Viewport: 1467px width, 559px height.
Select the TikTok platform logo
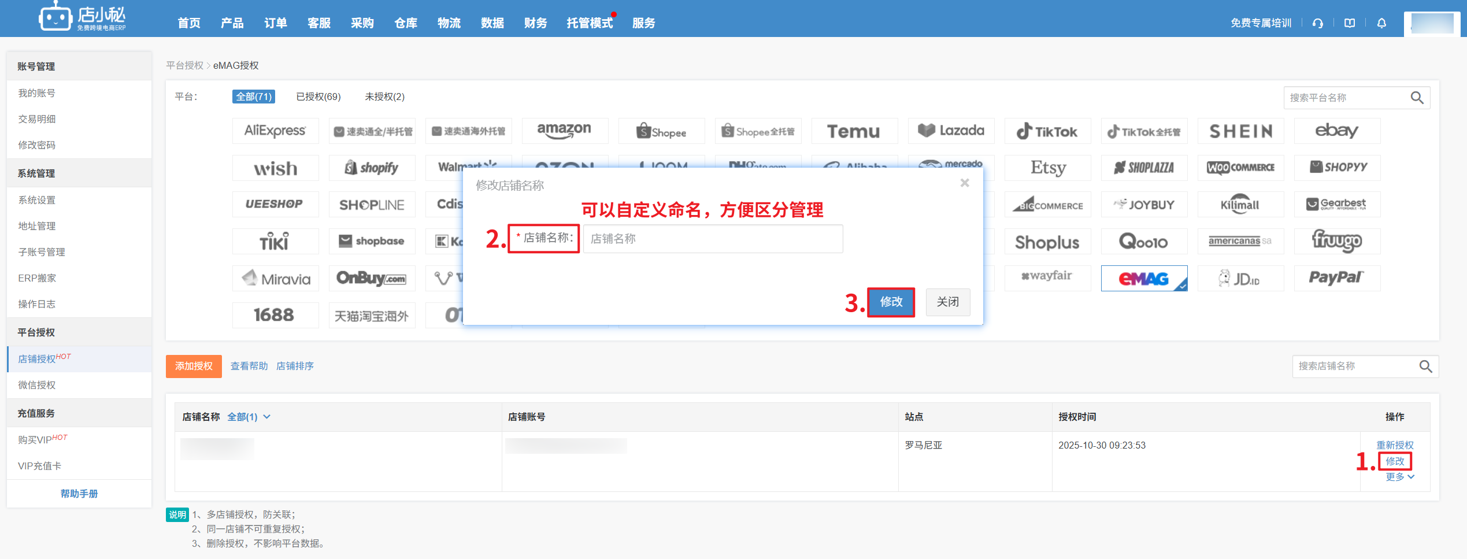point(1047,131)
